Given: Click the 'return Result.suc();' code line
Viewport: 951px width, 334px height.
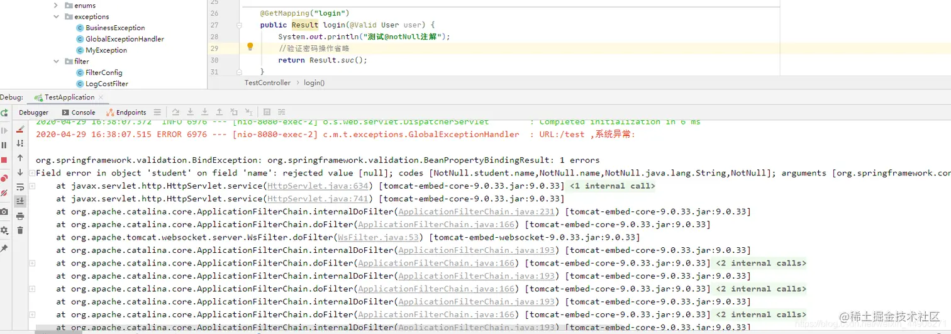Looking at the screenshot, I should coord(323,60).
